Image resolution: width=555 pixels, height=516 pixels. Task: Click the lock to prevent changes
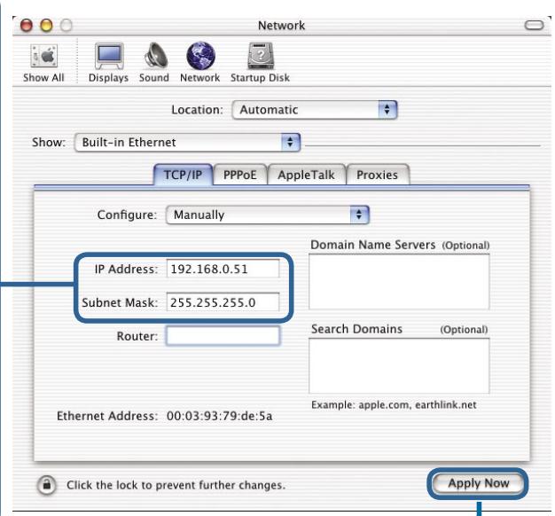(46, 484)
